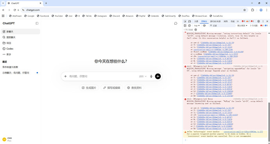Viewport: 270px width, 144px height.
Task: Open chat search (搜索聊天)
Action: (x=20, y=37)
